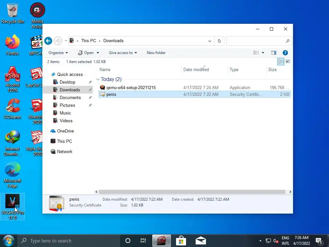Open Music in the navigation pane
This screenshot has height=247, width=329.
65,113
